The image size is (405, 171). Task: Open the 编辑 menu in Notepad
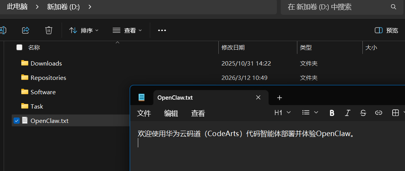(171, 113)
